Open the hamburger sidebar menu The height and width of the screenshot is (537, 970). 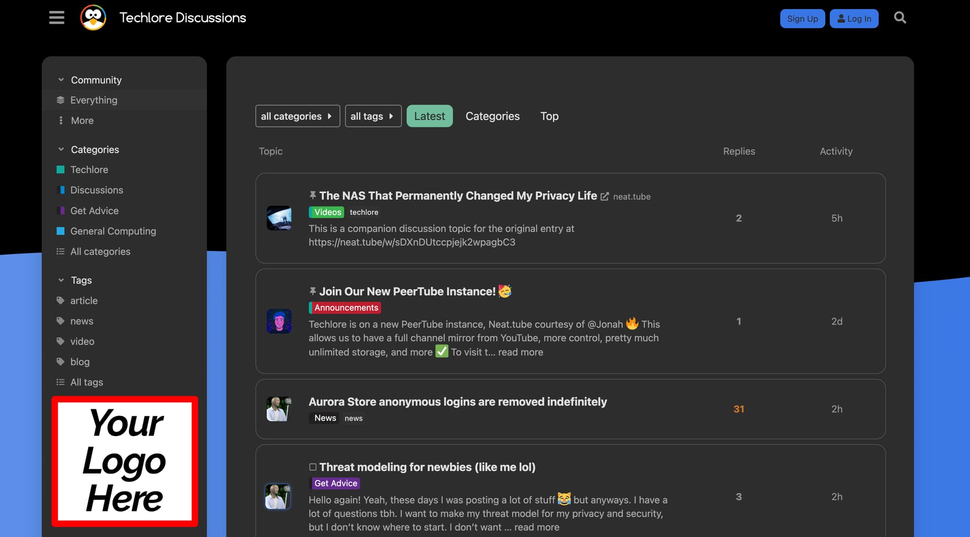(x=57, y=18)
